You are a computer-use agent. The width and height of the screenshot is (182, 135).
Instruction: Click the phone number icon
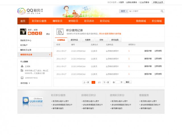click(22, 78)
